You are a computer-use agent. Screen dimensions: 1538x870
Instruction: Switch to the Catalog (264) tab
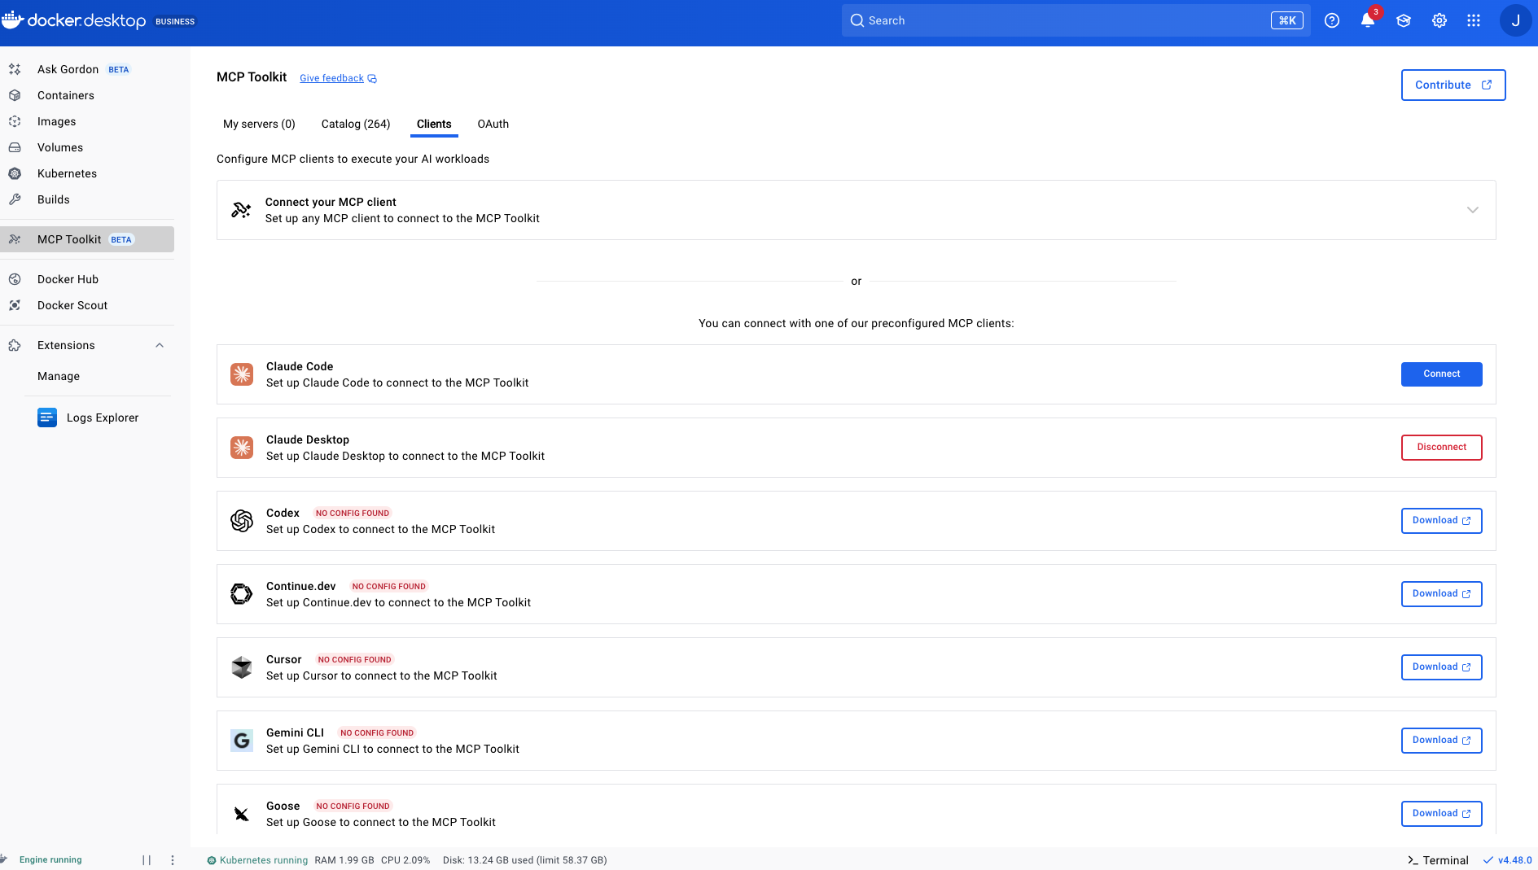click(356, 124)
